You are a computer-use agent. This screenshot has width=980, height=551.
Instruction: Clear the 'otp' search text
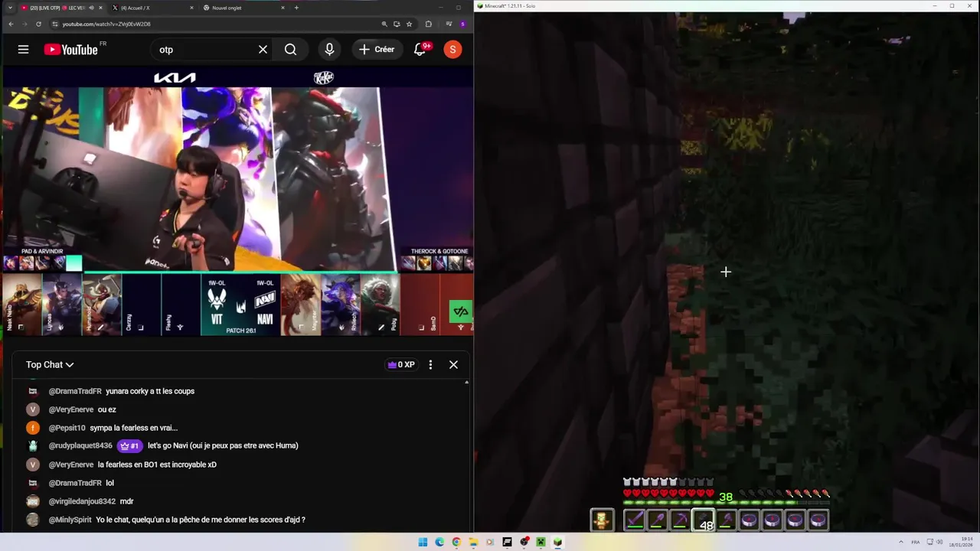(x=263, y=50)
